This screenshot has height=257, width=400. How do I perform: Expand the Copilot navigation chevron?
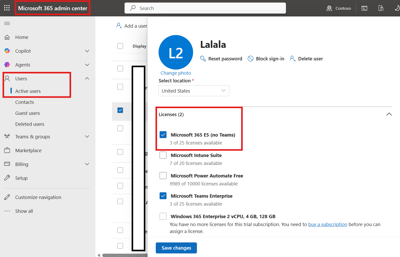87,51
